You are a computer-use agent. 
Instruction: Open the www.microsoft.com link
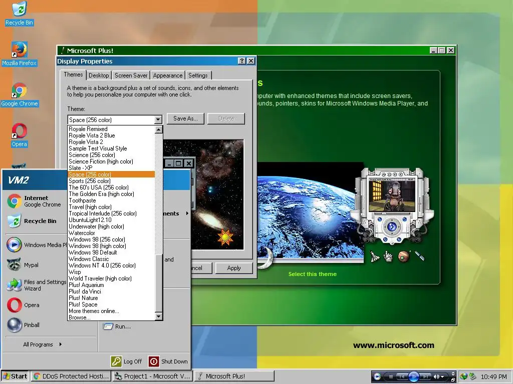point(394,345)
